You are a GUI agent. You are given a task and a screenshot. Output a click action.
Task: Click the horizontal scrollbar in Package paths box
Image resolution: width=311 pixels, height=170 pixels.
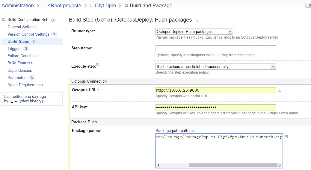click(219, 165)
